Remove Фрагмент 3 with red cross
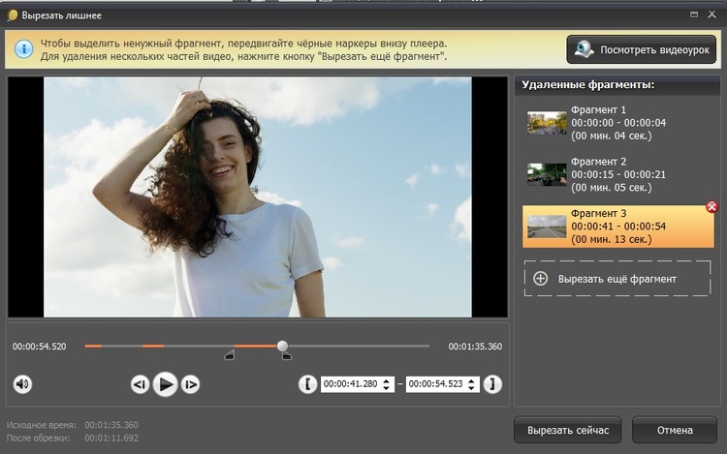 pyautogui.click(x=711, y=207)
